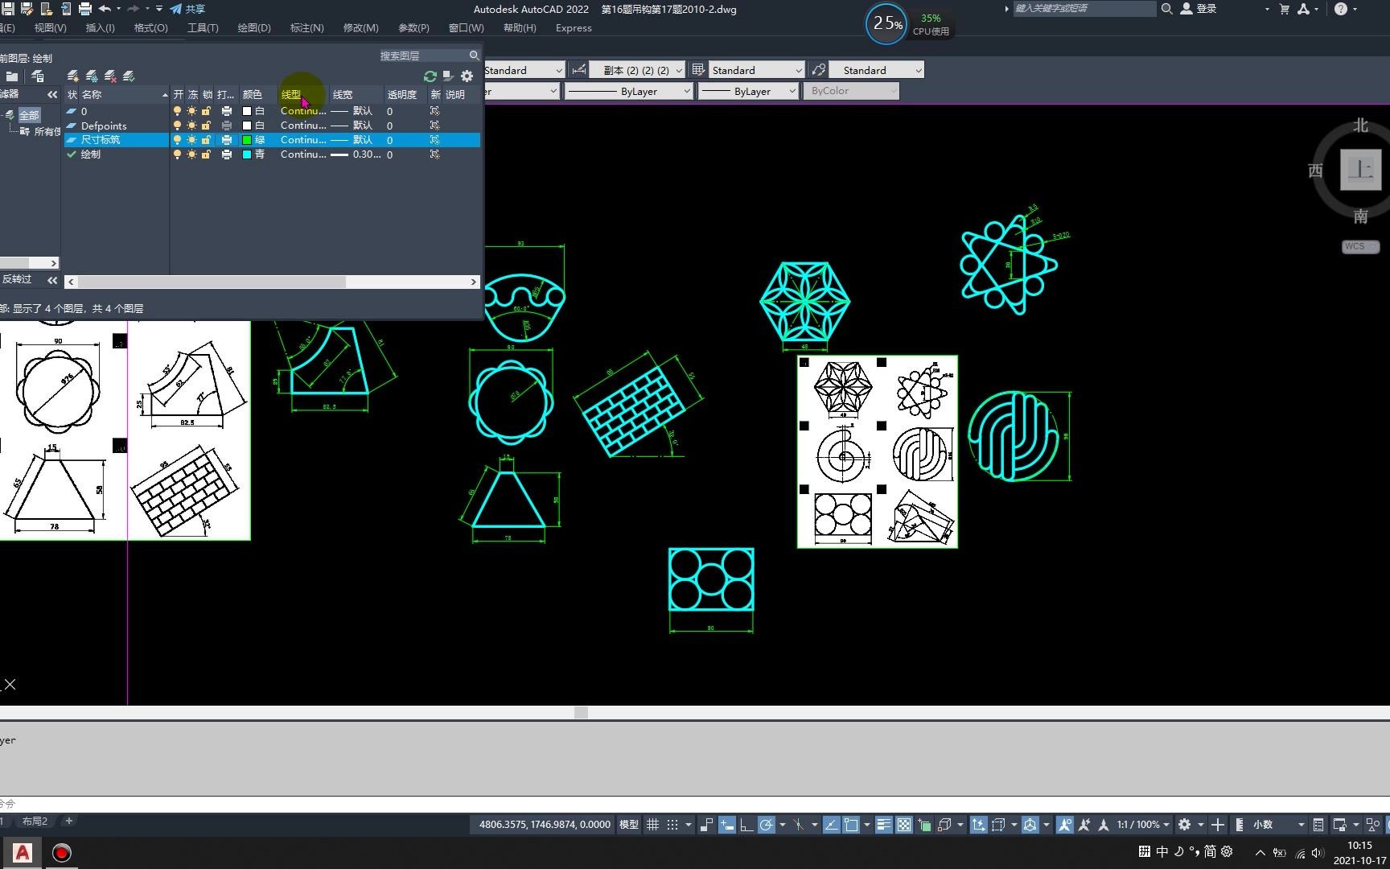Open the WCS dropdown under the ViewCube

(x=1370, y=246)
